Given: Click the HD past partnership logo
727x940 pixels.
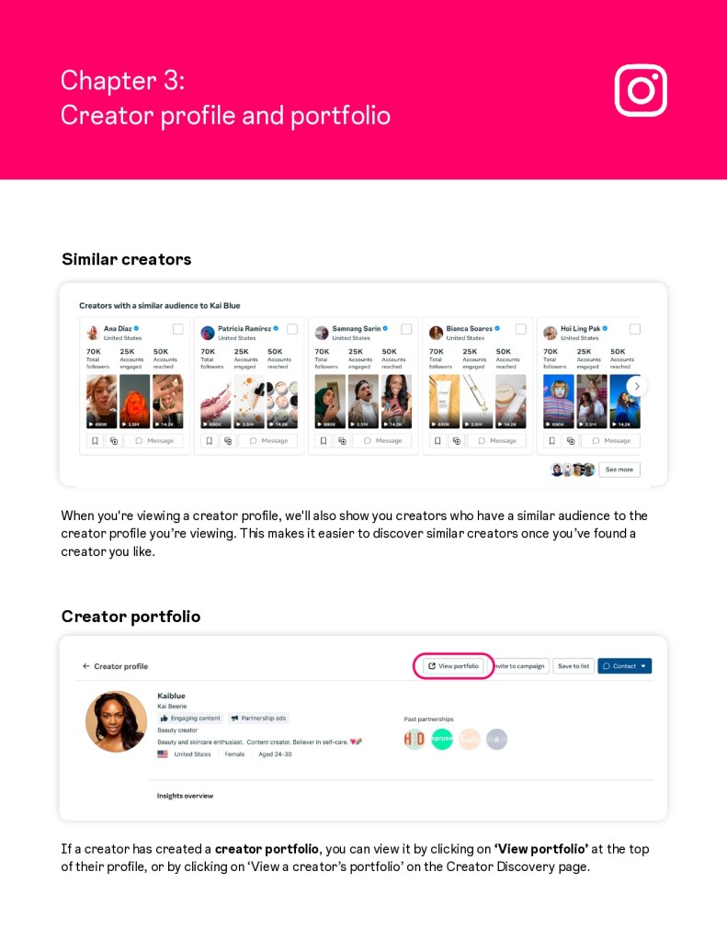Looking at the screenshot, I should pos(415,739).
